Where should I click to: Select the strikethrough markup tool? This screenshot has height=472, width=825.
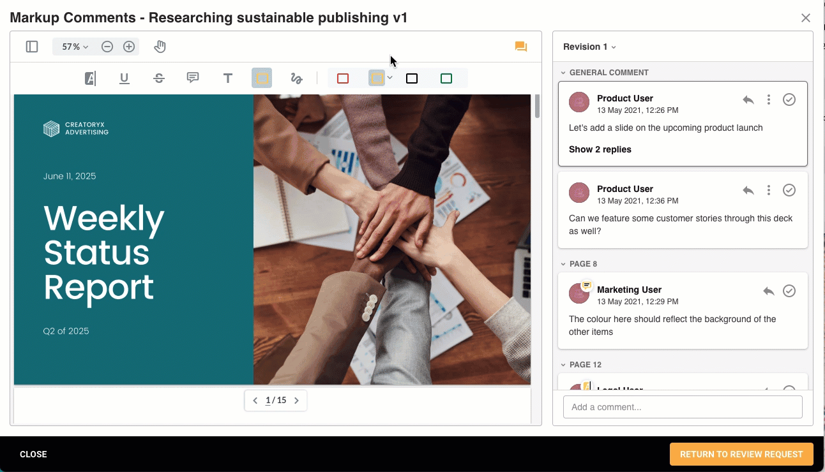[159, 78]
